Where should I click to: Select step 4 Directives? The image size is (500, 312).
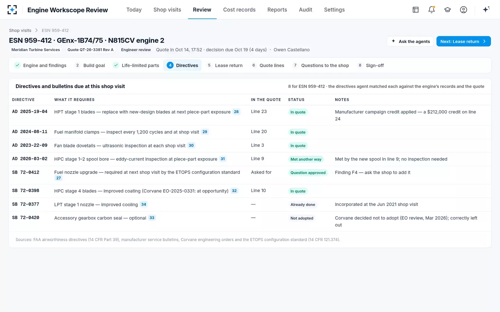point(182,65)
